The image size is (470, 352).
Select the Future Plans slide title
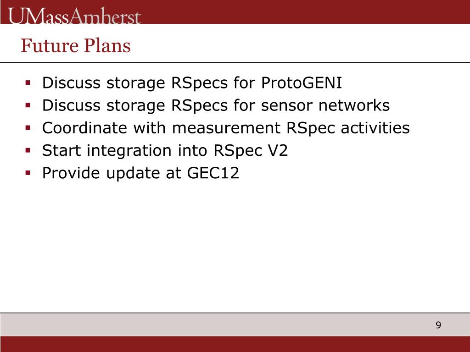pos(76,45)
